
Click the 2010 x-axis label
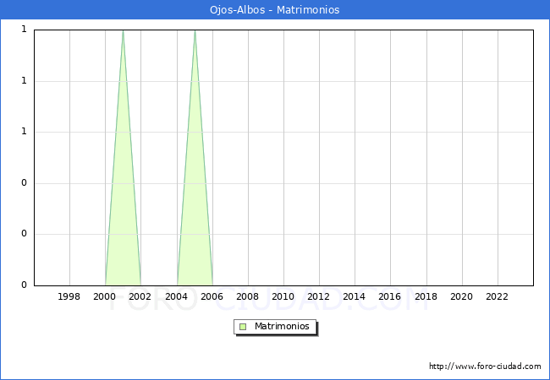(x=283, y=296)
